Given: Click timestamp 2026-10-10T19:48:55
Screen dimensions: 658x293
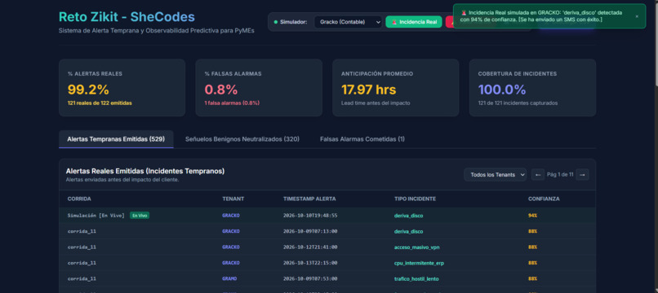Looking at the screenshot, I should click(310, 216).
